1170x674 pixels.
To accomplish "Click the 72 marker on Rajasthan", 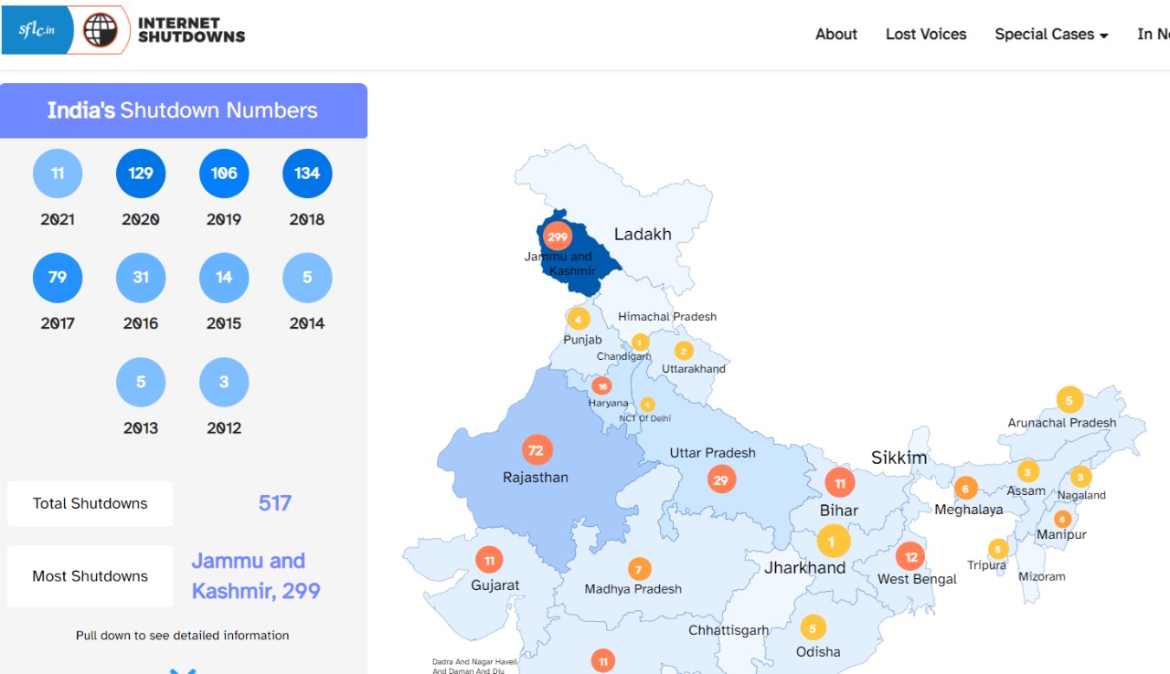I will (x=536, y=450).
